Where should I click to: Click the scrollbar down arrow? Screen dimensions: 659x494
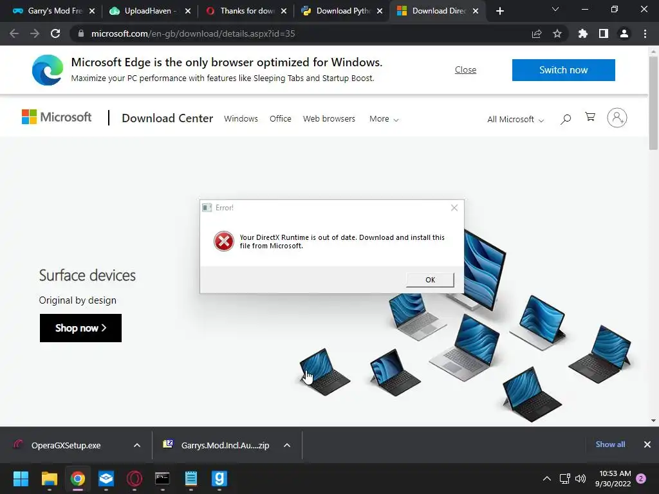(x=653, y=421)
